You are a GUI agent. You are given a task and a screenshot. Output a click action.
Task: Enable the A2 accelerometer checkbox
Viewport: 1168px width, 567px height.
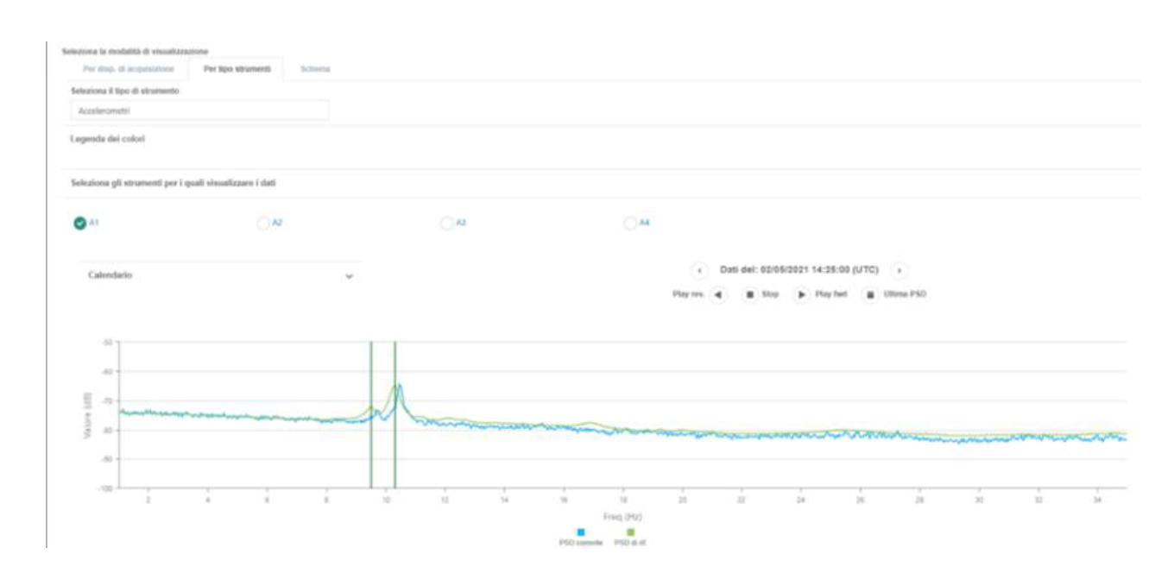(x=263, y=223)
